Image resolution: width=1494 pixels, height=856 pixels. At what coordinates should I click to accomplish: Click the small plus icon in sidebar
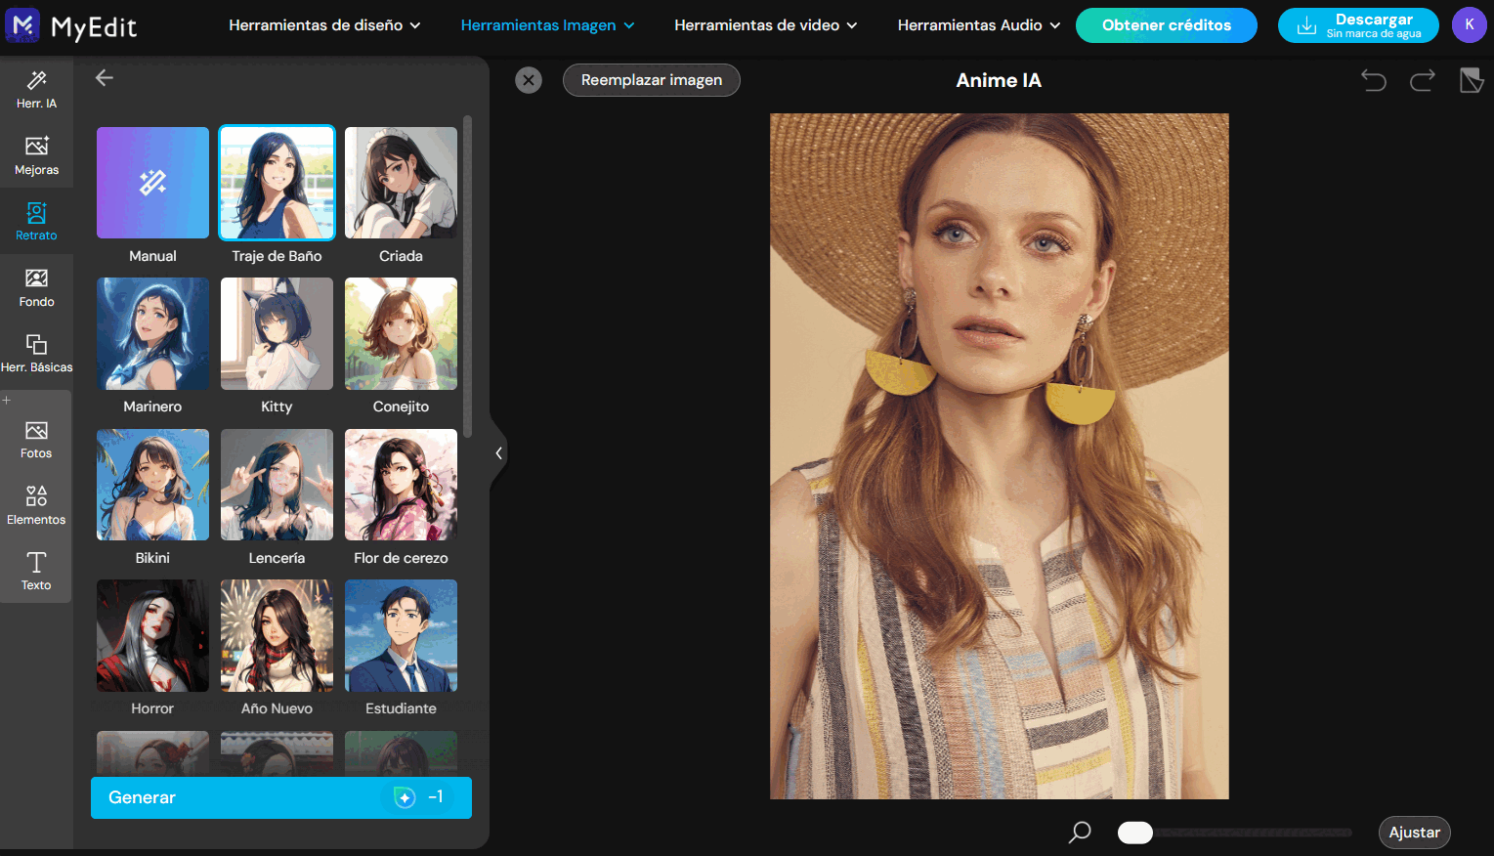click(6, 400)
